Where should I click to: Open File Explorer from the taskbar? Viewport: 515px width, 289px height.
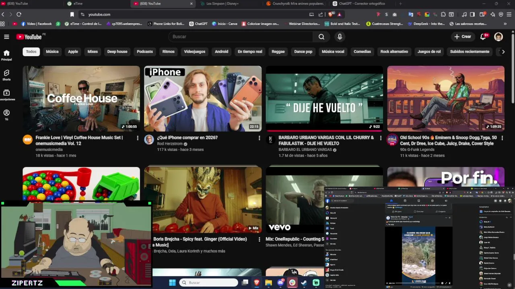[x=268, y=283]
